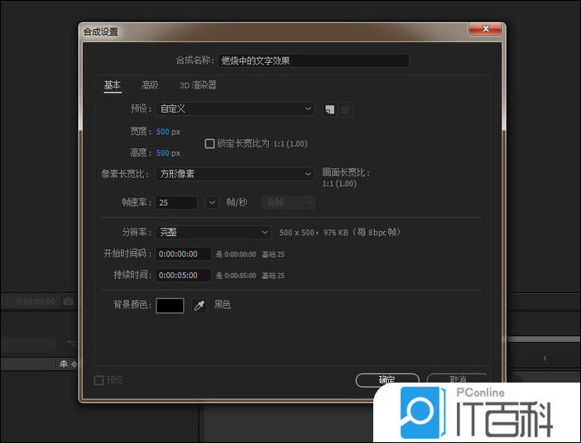Click the 确定 button

click(387, 379)
